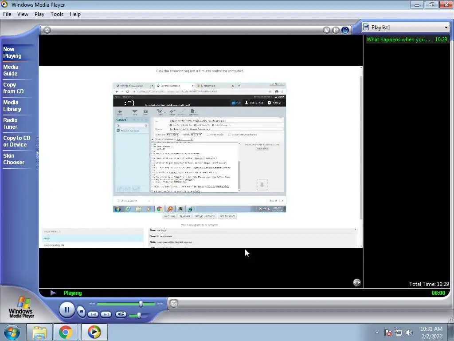Skip to the previous track
Image resolution: width=454 pixels, height=341 pixels.
[x=93, y=314]
